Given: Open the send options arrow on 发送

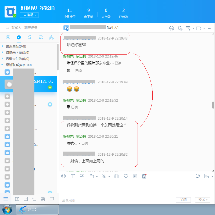Looking at the screenshot, I should pyautogui.click(x=207, y=200).
